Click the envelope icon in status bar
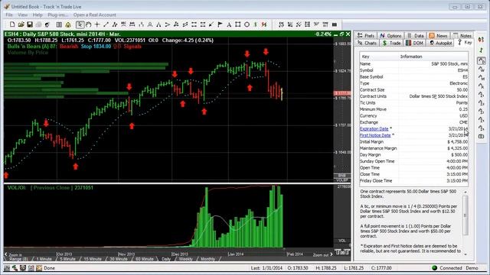This screenshot has width=490, height=275. click(x=39, y=268)
